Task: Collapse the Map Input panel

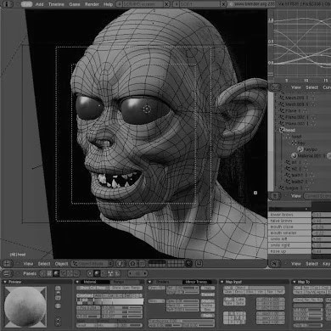Action: tap(222, 282)
